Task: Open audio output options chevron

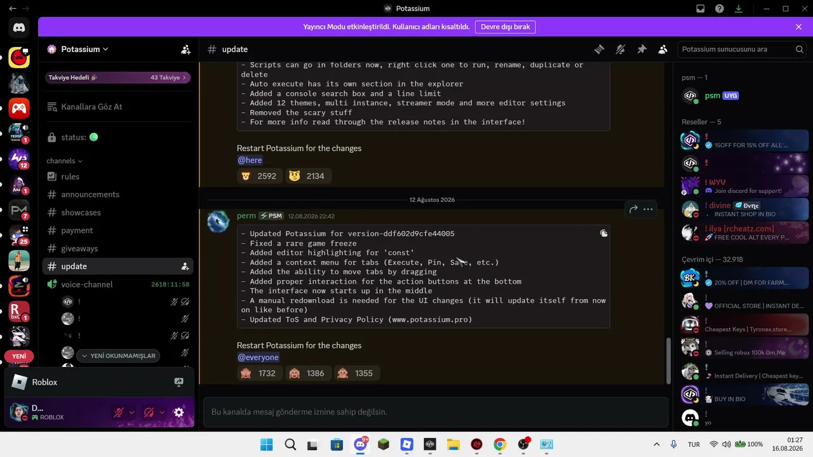Action: [x=162, y=413]
